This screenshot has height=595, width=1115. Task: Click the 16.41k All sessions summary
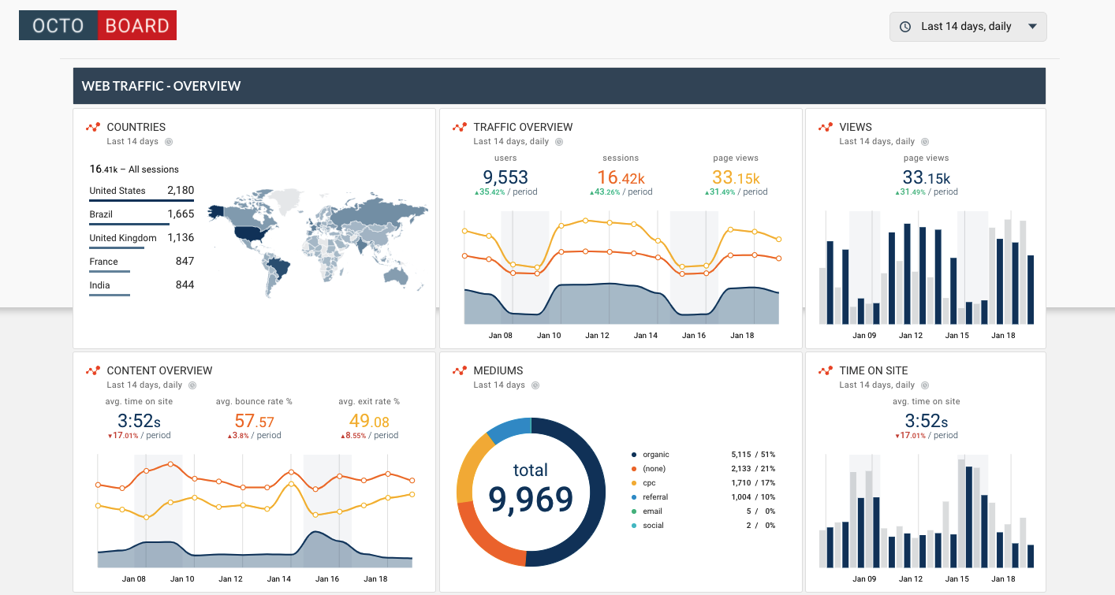tap(134, 169)
